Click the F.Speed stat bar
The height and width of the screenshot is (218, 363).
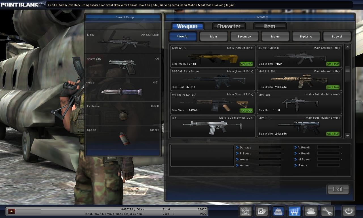click(270, 153)
